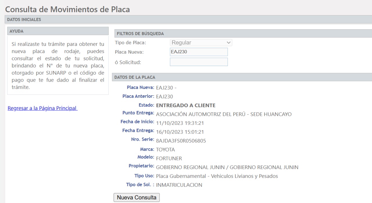Click the TOYOTA brand value
Screen dimensions: 372x203
[x=165, y=150]
